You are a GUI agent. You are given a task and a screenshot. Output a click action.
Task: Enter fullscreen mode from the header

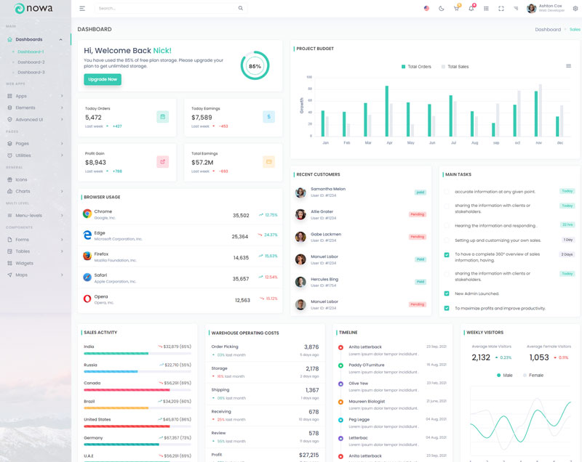[x=501, y=9]
